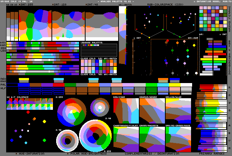Image resolution: width=232 pixels, height=156 pixels.
Task: Click the Saturation Model: Purity label
Action: click(212, 1)
